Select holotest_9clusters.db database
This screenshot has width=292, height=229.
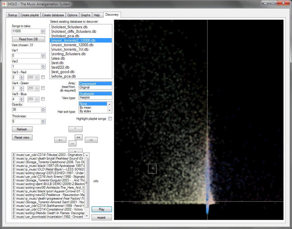(x=81, y=27)
